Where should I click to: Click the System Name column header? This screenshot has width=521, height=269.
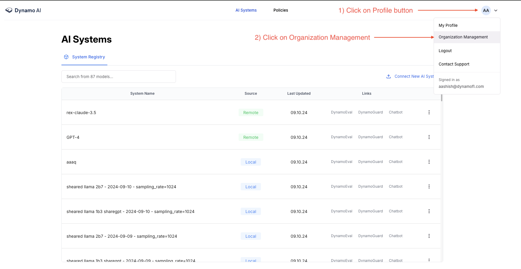[x=142, y=94]
